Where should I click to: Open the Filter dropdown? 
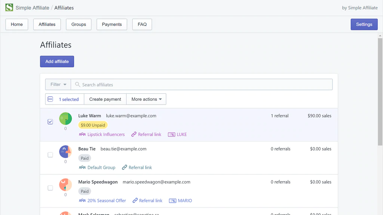coord(58,85)
